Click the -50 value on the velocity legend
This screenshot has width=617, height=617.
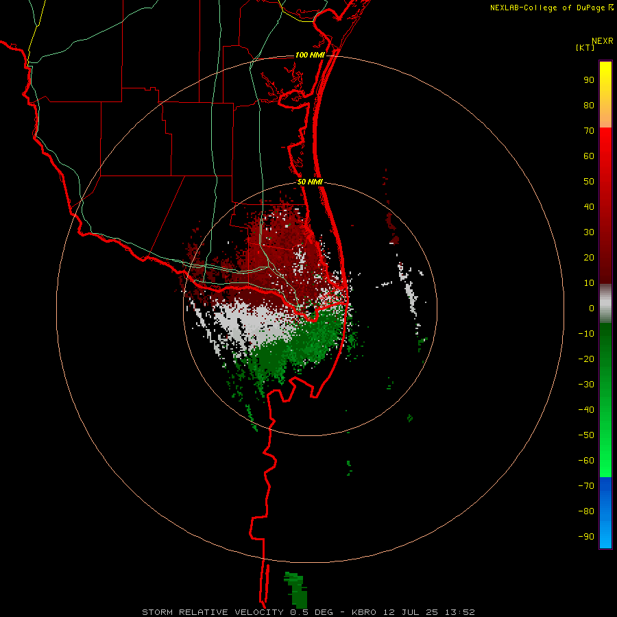(x=586, y=435)
